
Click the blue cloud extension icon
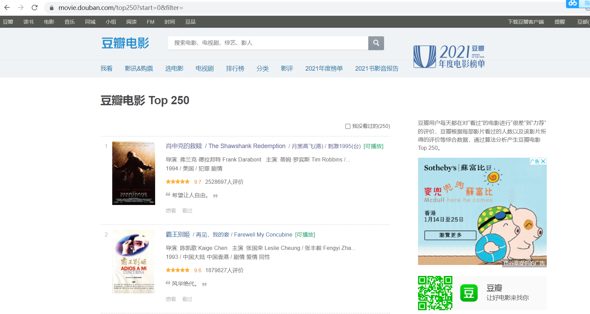[x=572, y=3]
